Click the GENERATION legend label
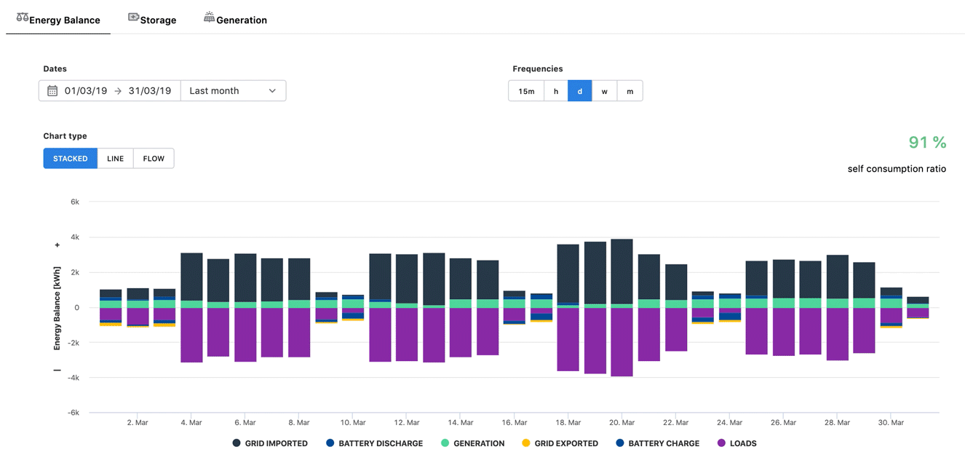 479,443
